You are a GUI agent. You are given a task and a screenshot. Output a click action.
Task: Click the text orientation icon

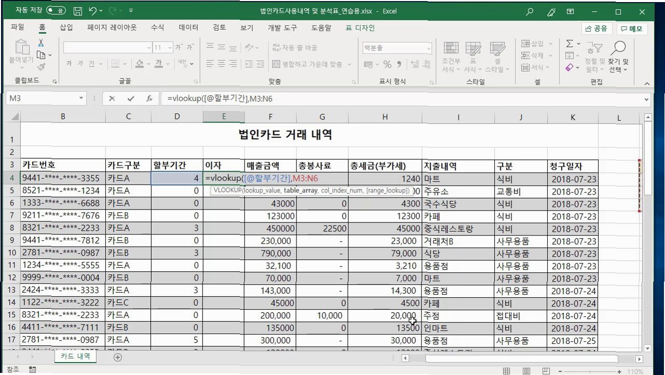(x=249, y=47)
